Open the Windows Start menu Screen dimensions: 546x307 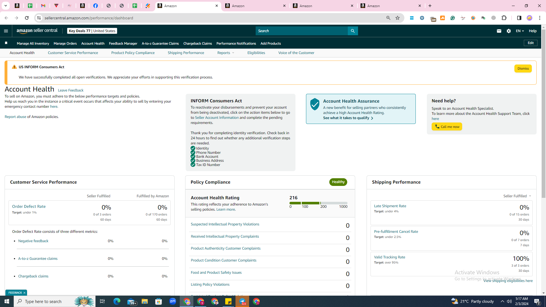pyautogui.click(x=7, y=301)
